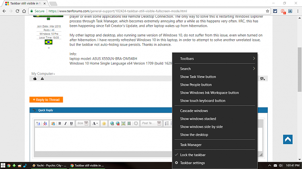This screenshot has width=302, height=169.
Task: Click the Insert Link globe icon
Action: [112, 123]
